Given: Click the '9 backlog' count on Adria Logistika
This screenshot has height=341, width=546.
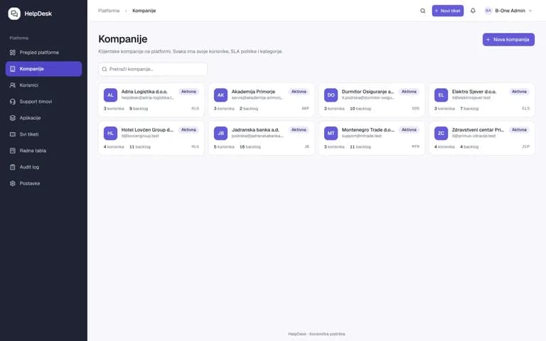Looking at the screenshot, I should pos(139,109).
